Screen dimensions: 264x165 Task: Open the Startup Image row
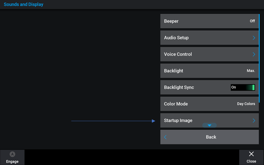(210, 121)
